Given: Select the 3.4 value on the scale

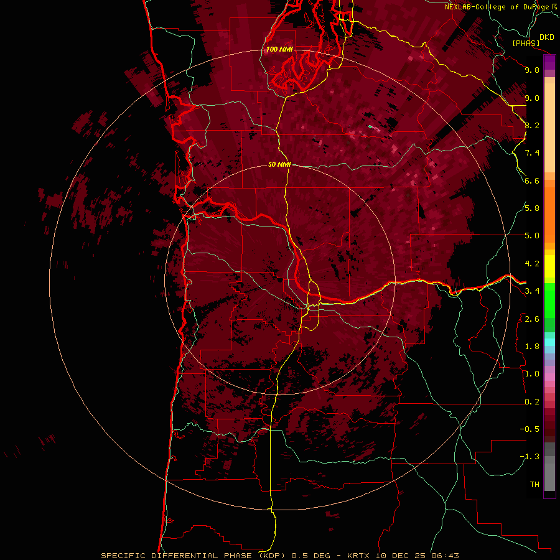Looking at the screenshot, I should coord(532,291).
